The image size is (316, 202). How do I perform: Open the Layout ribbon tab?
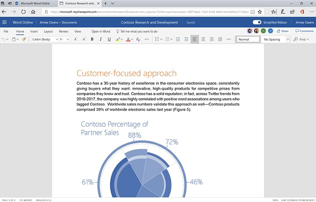[48, 31]
